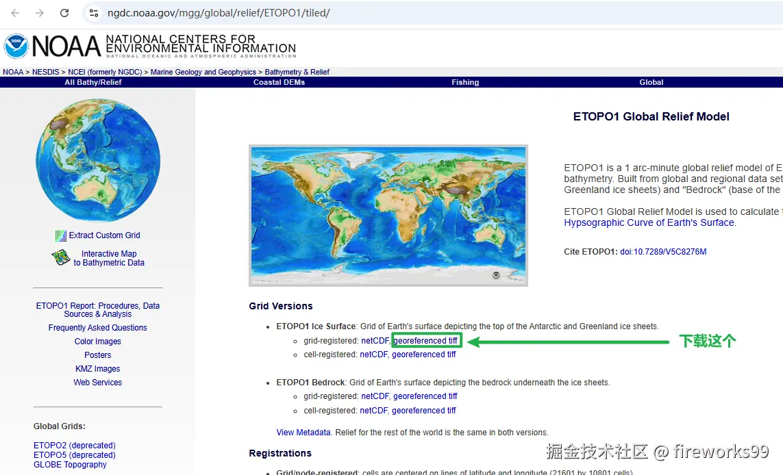Open the Fishing menu item
Viewport: 783px width, 475px height.
[x=465, y=82]
